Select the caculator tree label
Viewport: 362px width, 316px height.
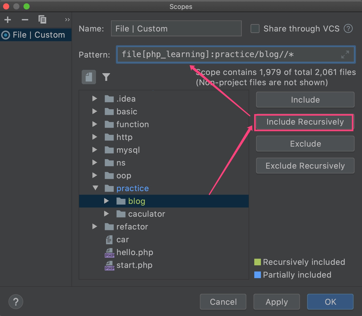tap(147, 214)
